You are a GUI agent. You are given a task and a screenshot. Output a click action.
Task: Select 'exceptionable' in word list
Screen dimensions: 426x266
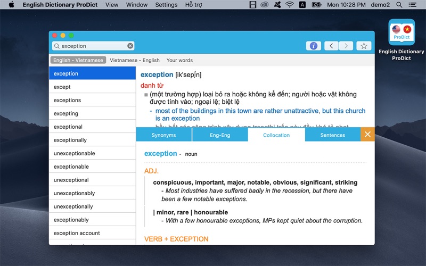point(92,167)
